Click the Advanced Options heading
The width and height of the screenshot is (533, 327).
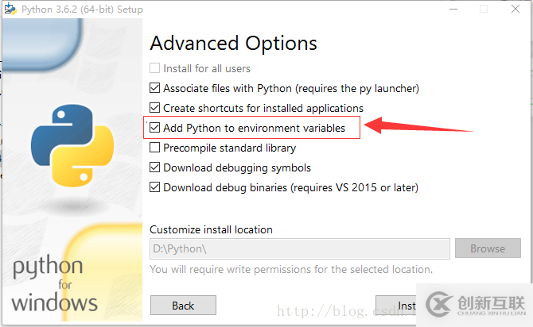pos(234,44)
